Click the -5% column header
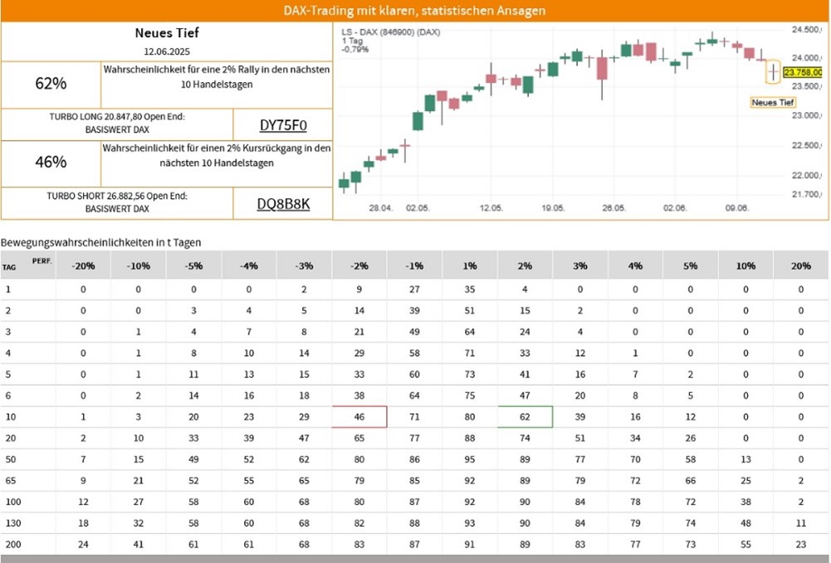Screen dimensions: 831x563 (193, 266)
